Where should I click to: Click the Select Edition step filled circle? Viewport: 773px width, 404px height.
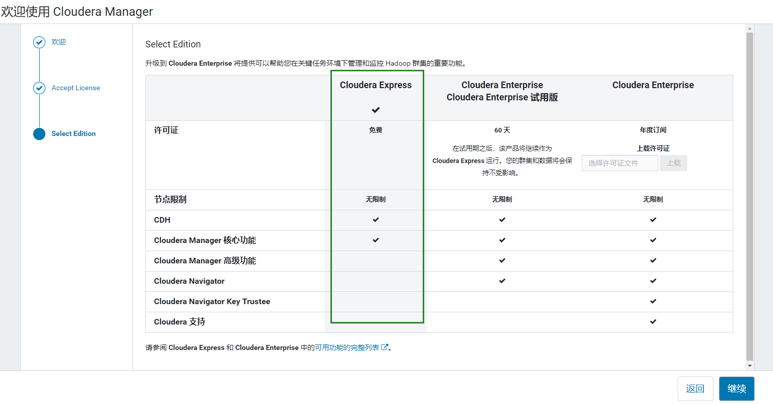(39, 134)
